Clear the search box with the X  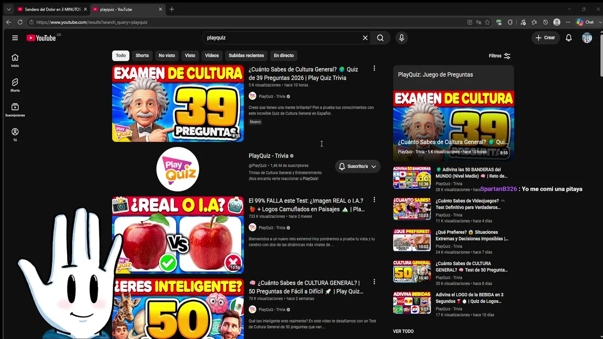[x=365, y=38]
